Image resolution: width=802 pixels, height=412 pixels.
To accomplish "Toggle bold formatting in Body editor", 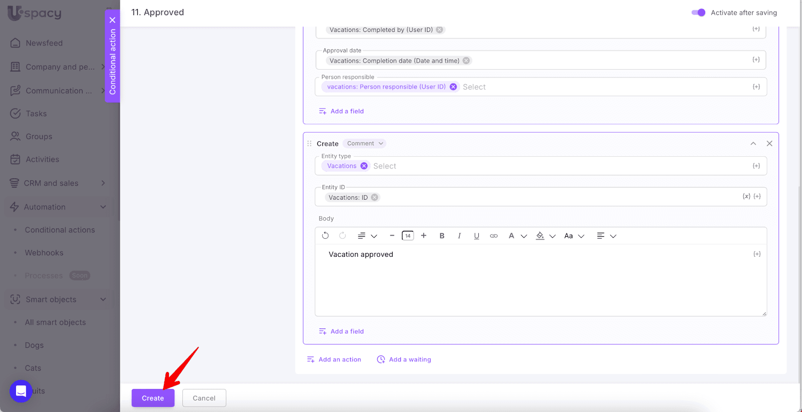I will (x=442, y=236).
